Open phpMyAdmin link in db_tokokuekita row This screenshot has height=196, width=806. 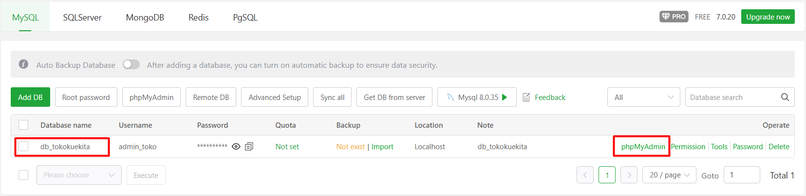[643, 147]
